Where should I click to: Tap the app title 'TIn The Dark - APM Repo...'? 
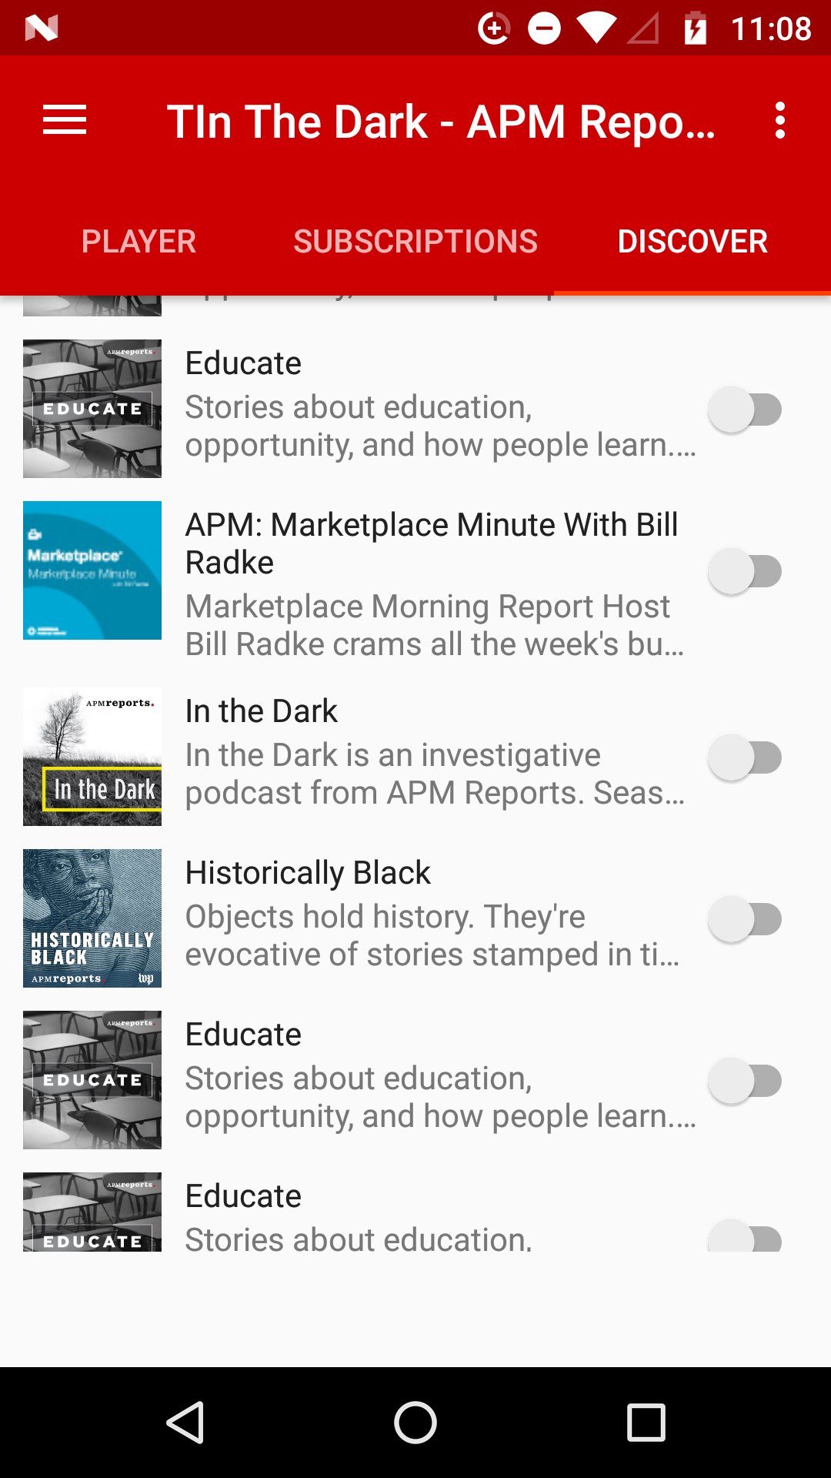click(x=441, y=122)
